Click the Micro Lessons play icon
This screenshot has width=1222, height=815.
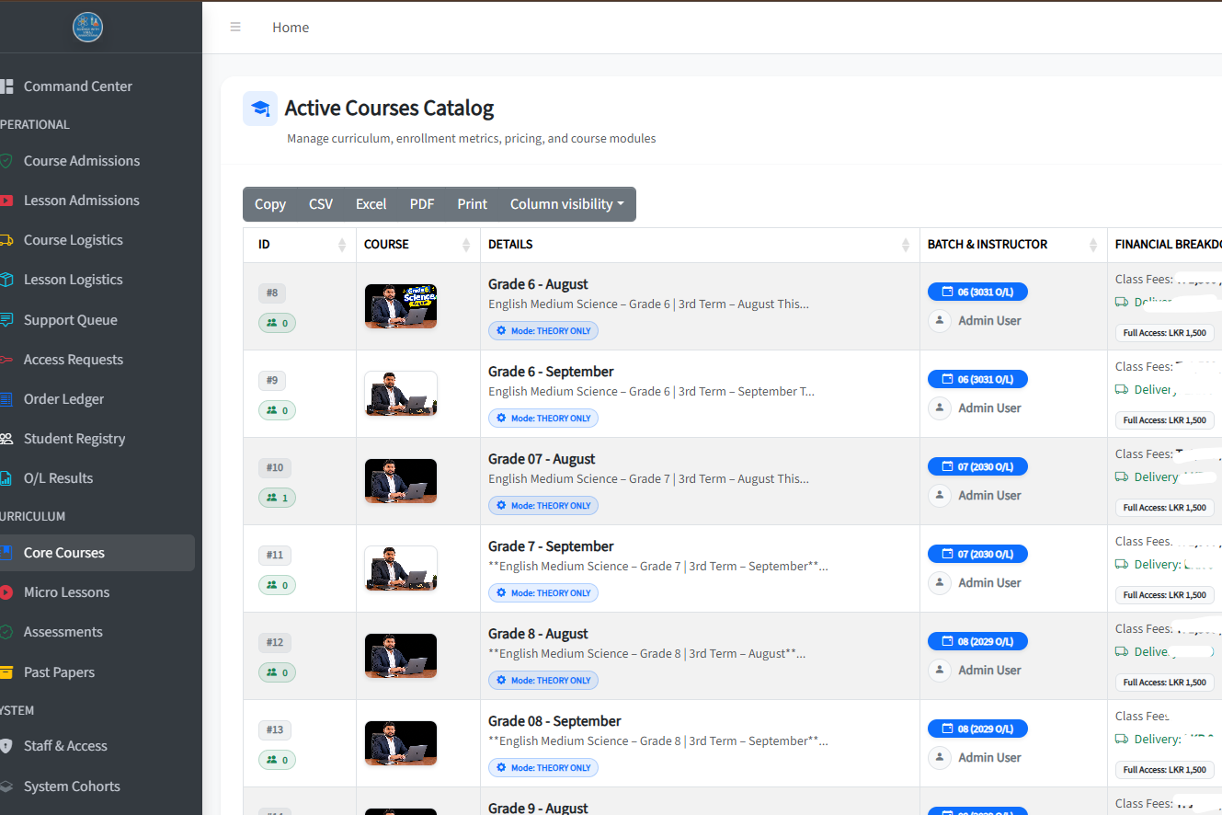pyautogui.click(x=6, y=592)
